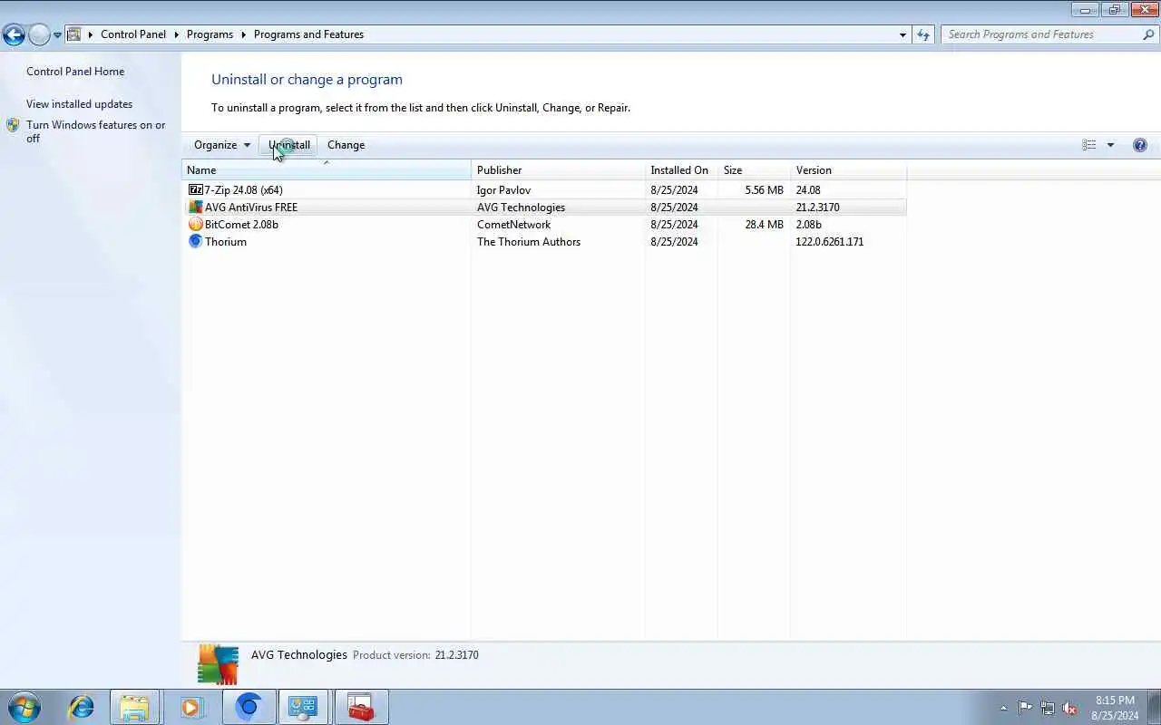Click the large AVG logo in details pane
This screenshot has width=1161, height=725.
pyautogui.click(x=218, y=663)
